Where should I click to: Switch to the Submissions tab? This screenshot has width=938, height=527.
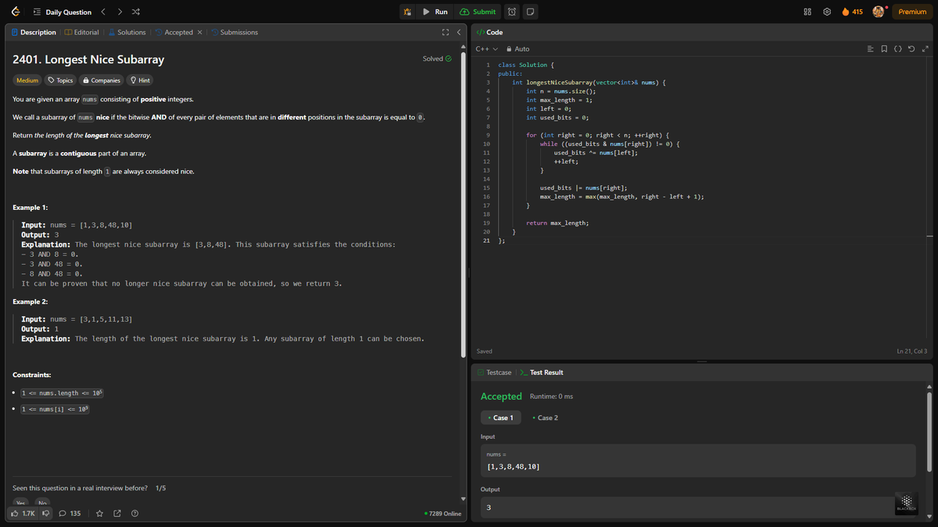coord(234,32)
